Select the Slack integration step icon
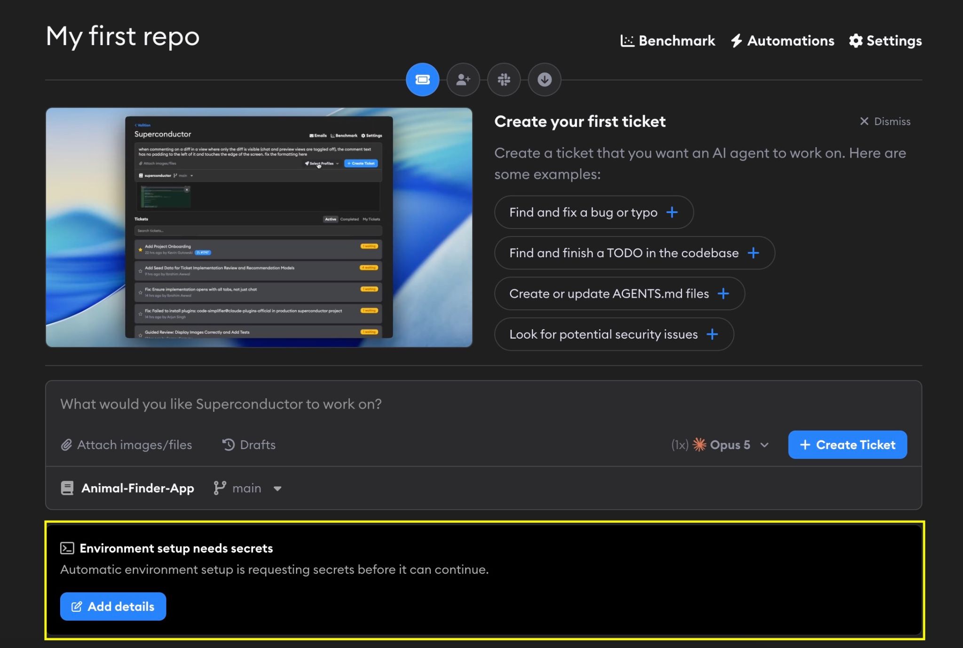Viewport: 963px width, 648px height. coord(504,79)
